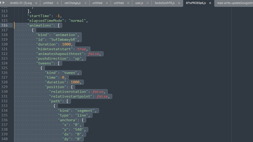Close the user.js tab
The width and height of the screenshot is (253, 142).
(x=148, y=3)
